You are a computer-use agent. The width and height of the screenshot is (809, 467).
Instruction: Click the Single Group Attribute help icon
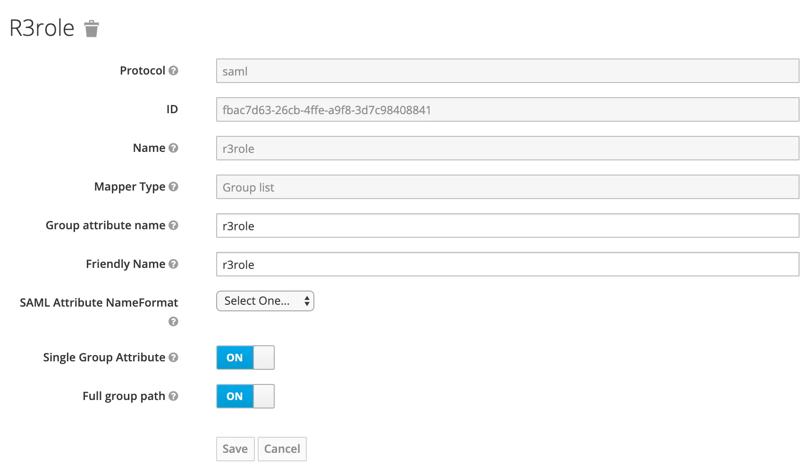(173, 358)
